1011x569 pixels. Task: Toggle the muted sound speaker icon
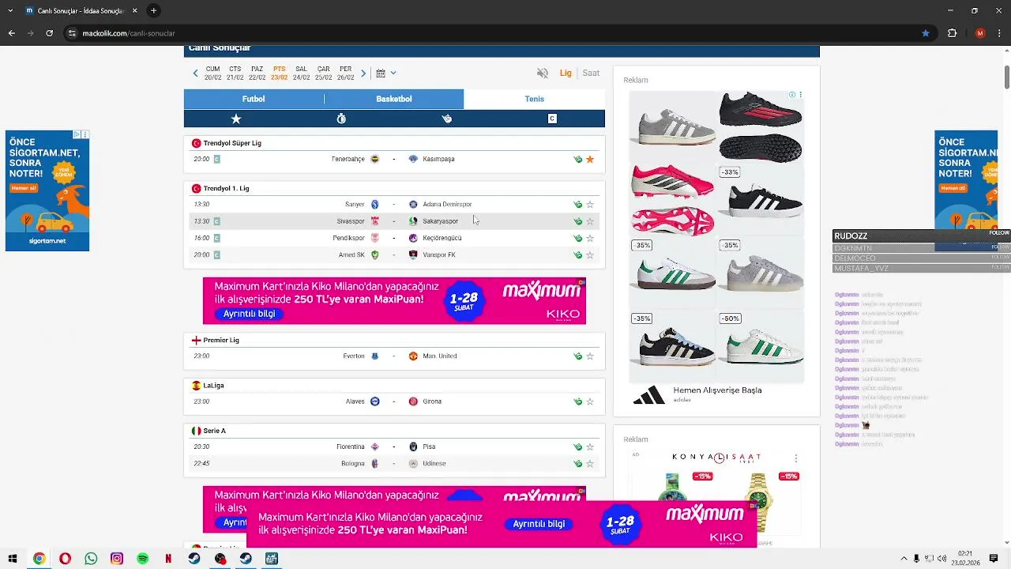tap(543, 73)
